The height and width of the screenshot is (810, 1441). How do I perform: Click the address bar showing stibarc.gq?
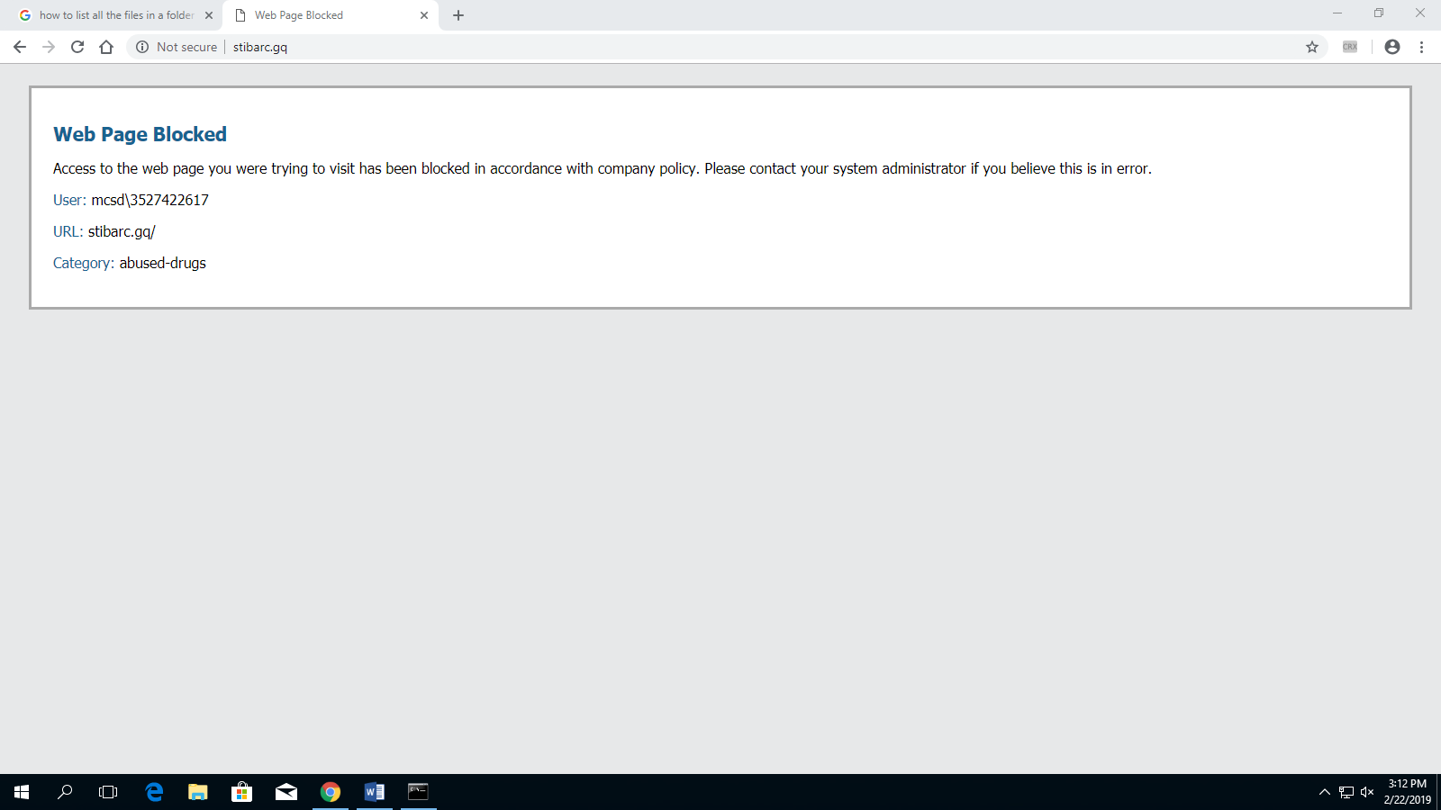720,47
